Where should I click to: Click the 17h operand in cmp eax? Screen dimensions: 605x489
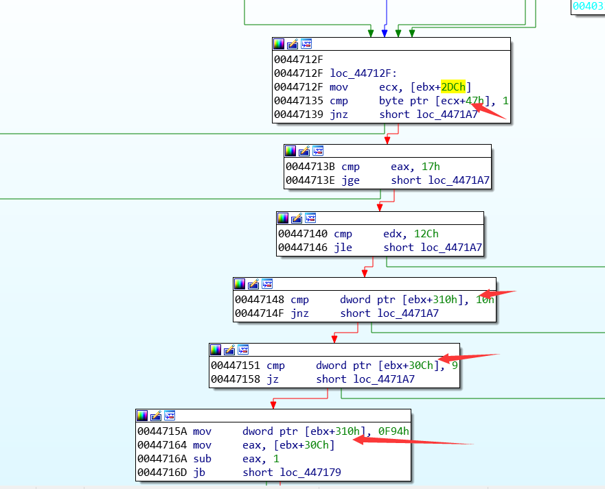coord(431,167)
